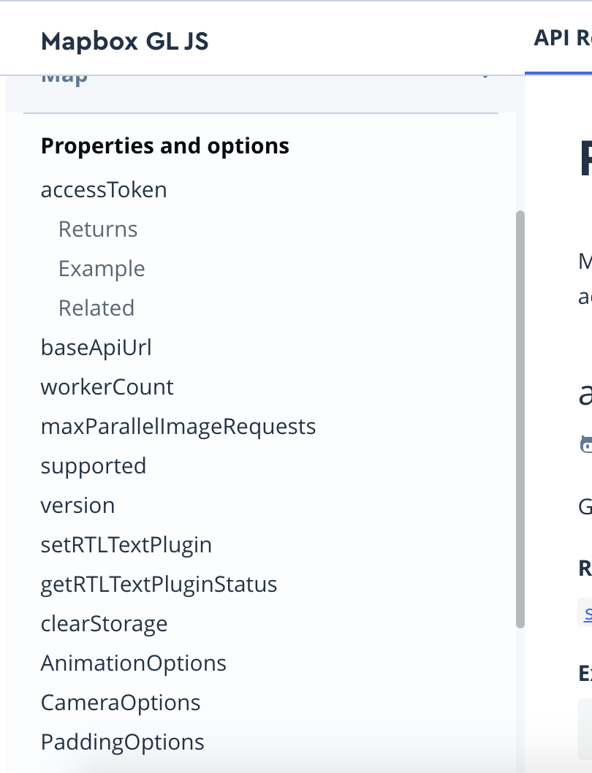Open PaddingOptions documentation
Viewport: 592px width, 773px height.
click(122, 742)
